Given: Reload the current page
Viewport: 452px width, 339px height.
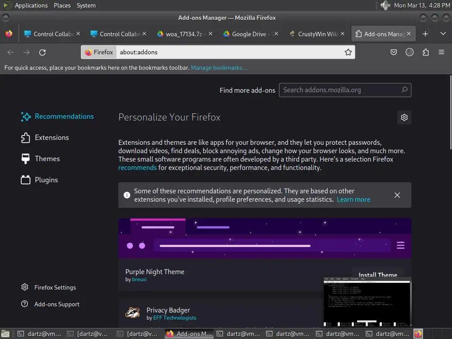Looking at the screenshot, I should coord(42,53).
